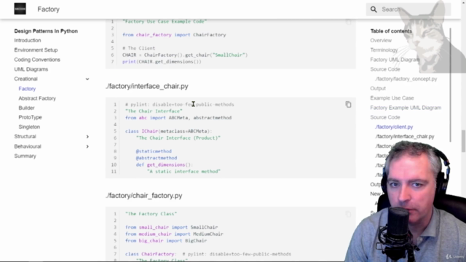Open the Summary page
Viewport: 466px width, 262px height.
(x=25, y=156)
